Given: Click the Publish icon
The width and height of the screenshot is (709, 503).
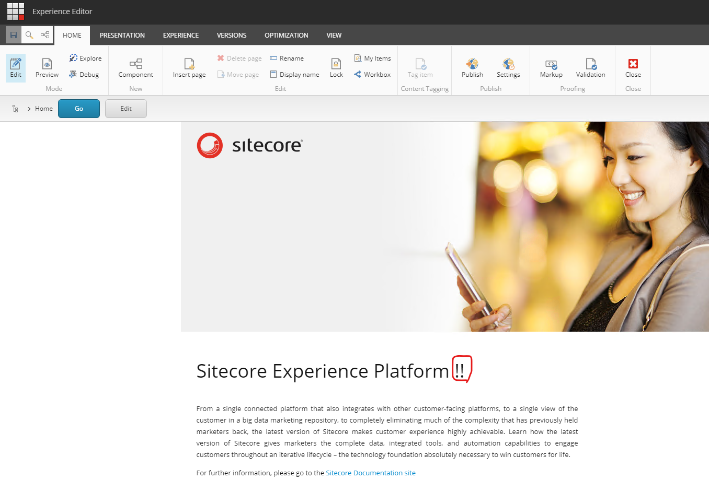Looking at the screenshot, I should click(472, 68).
